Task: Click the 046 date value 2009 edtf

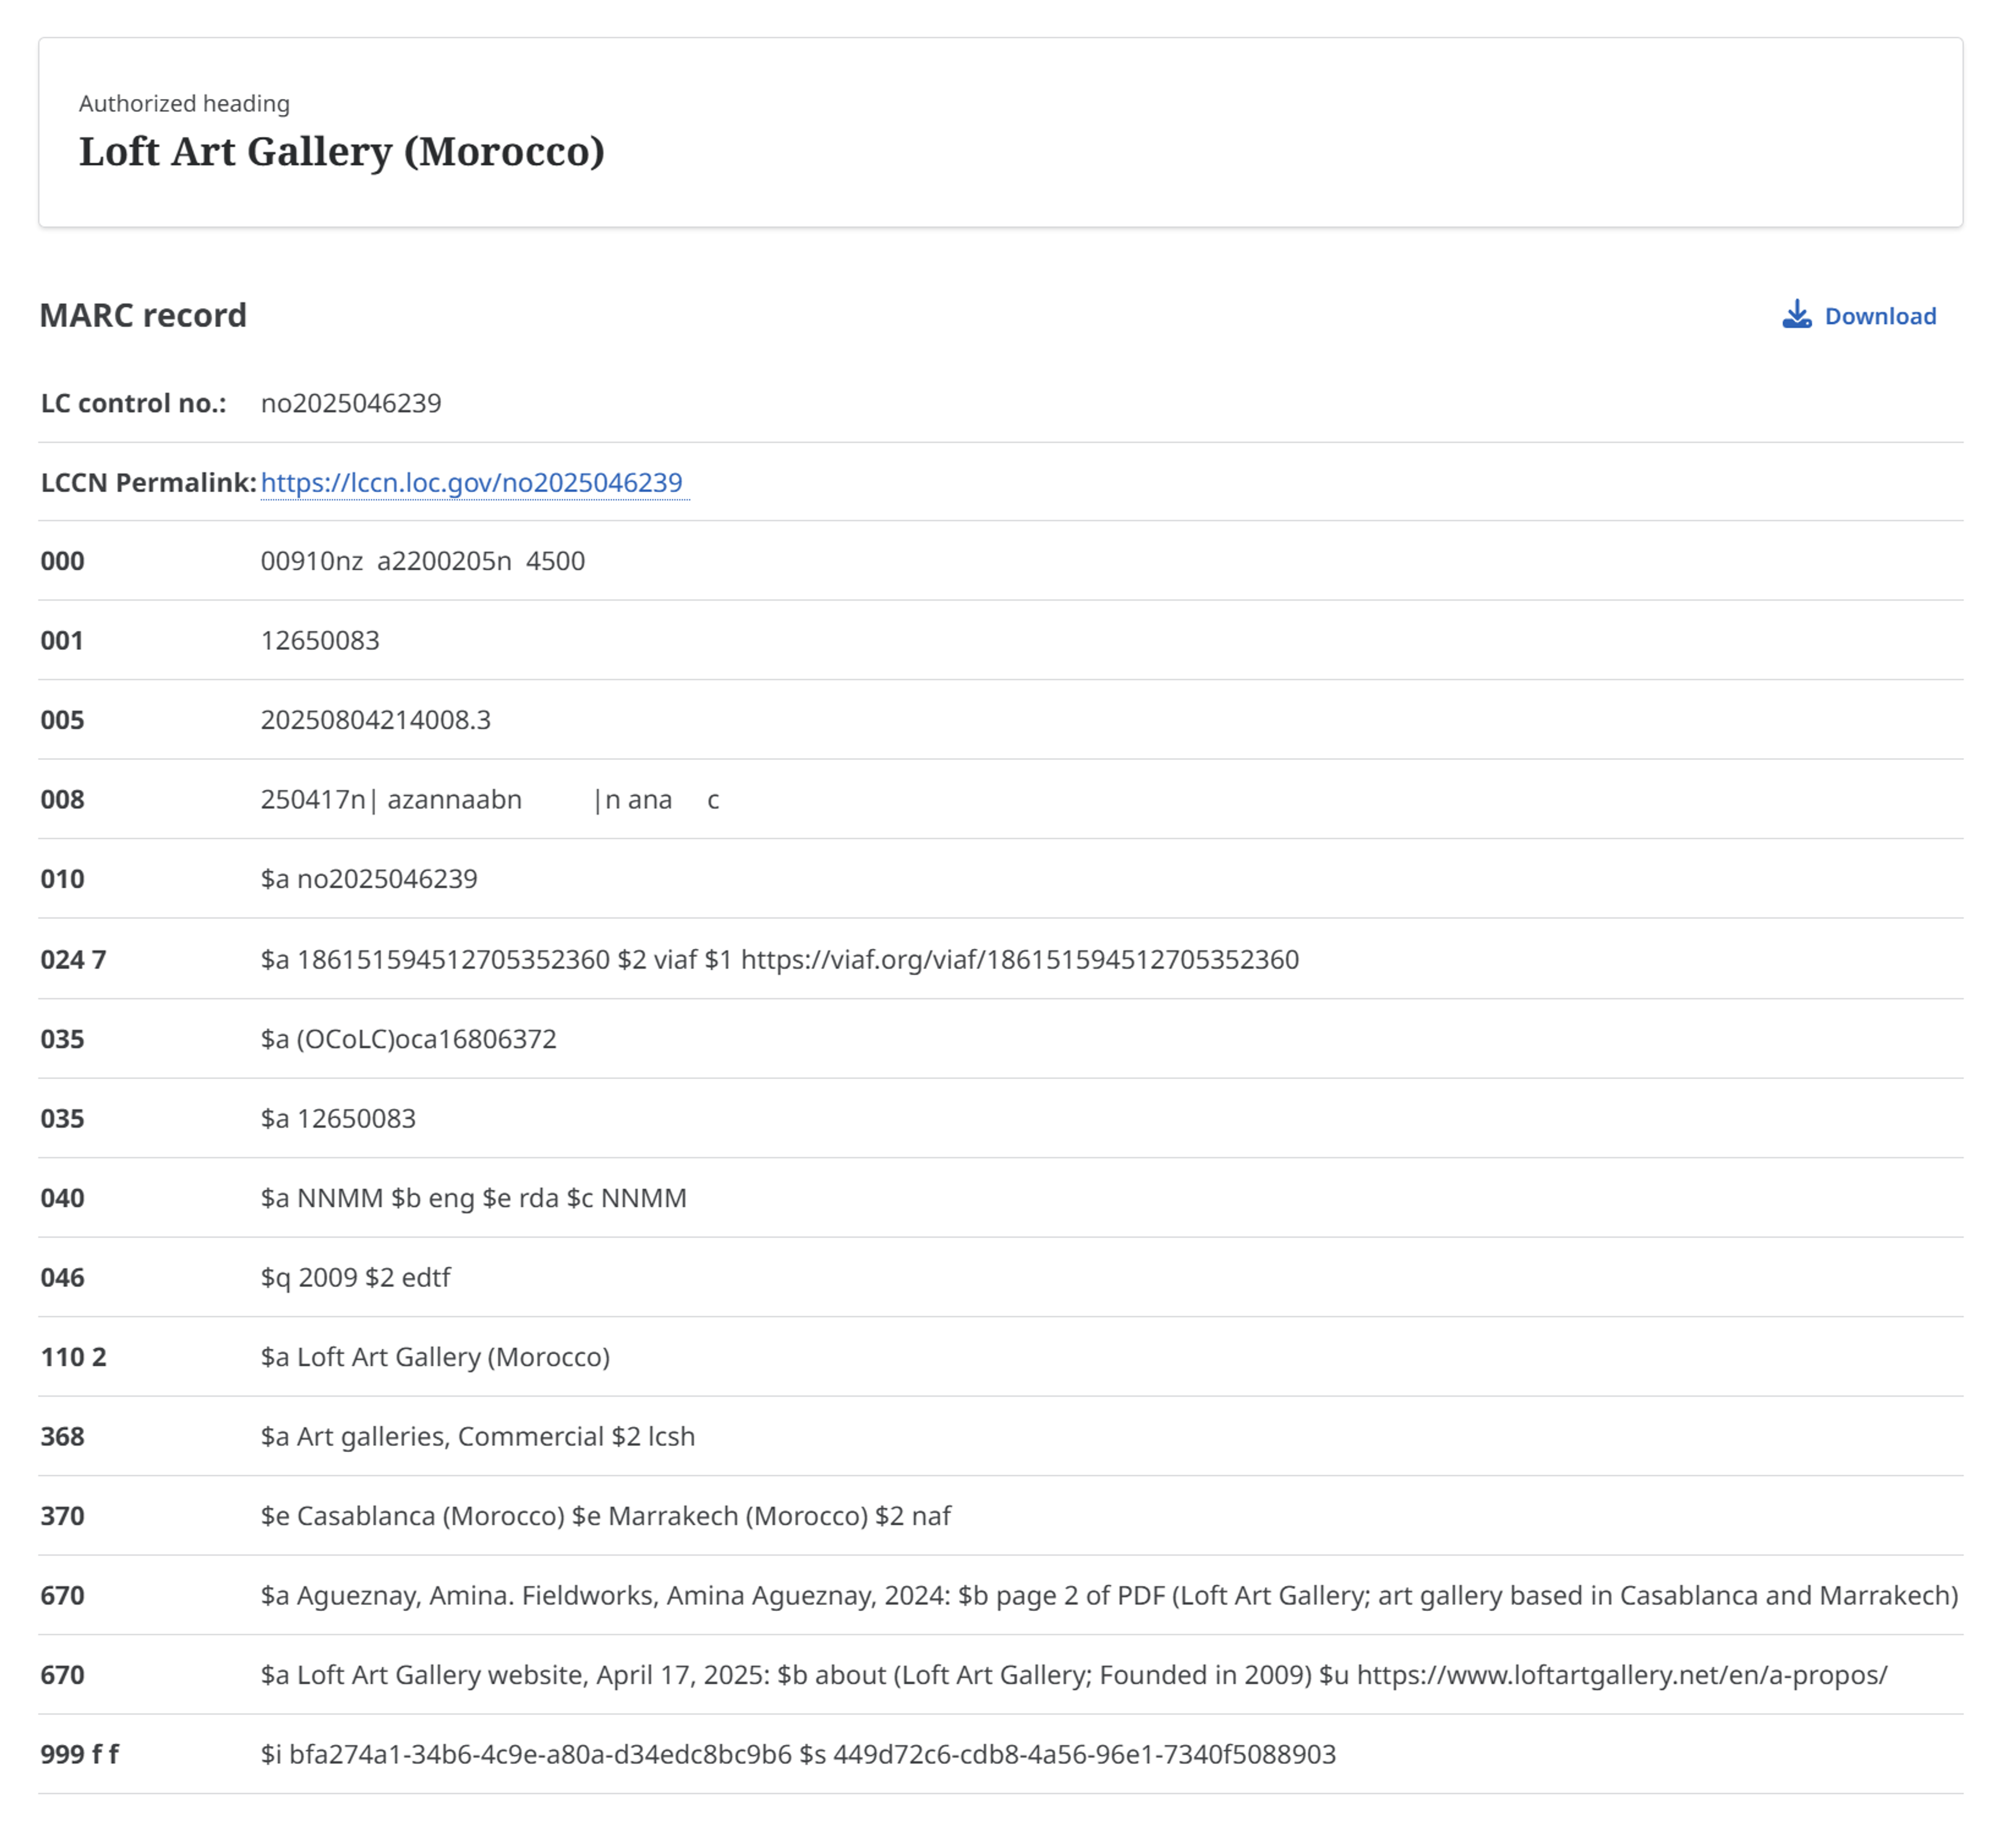Action: 356,1278
